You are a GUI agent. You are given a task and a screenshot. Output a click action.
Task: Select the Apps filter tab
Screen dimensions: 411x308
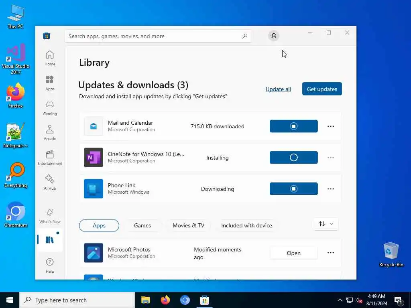point(99,225)
